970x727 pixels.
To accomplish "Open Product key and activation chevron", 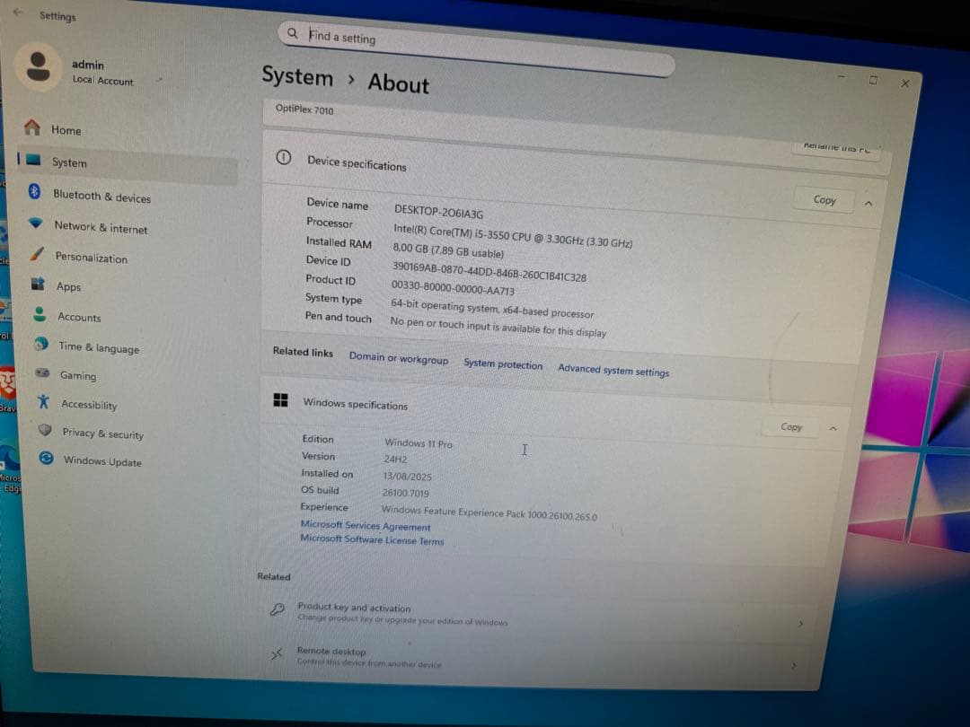I will point(800,624).
